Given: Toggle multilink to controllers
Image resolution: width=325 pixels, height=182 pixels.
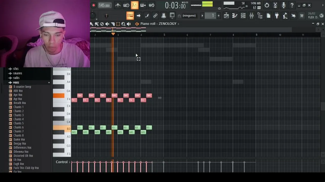Looking at the screenshot, I should 155,16.
